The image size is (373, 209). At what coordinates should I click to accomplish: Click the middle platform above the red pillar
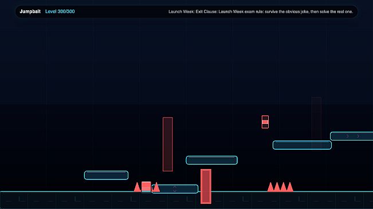(212, 160)
